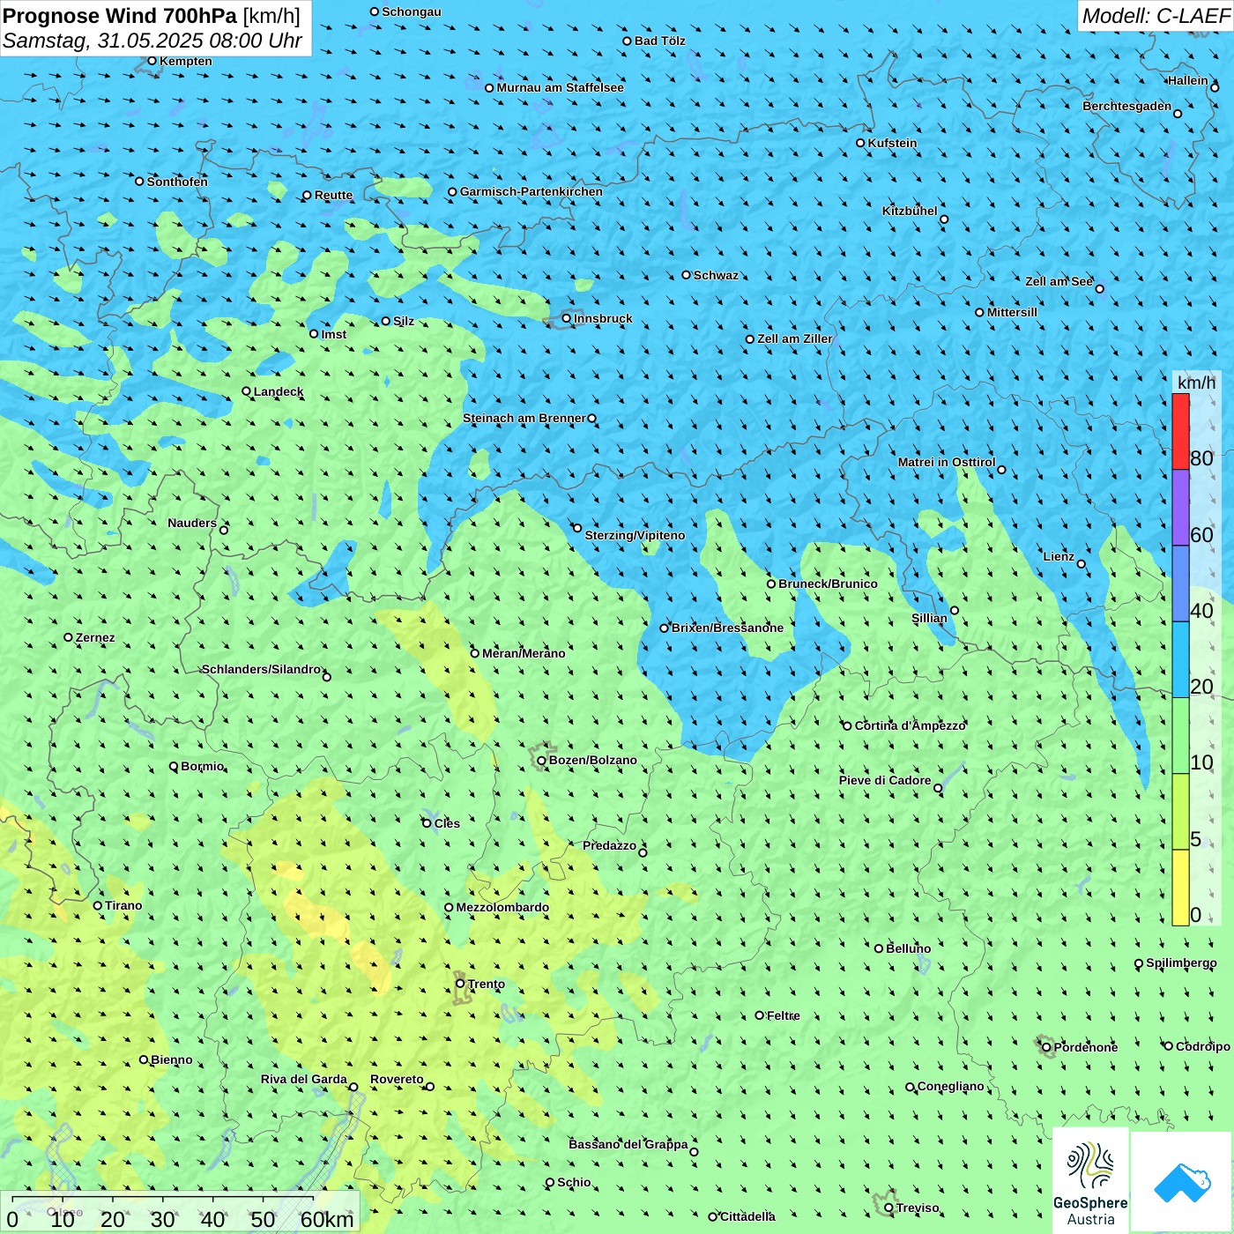Click the 'Murnau am Staffelsee' label
The width and height of the screenshot is (1234, 1234).
click(x=560, y=87)
